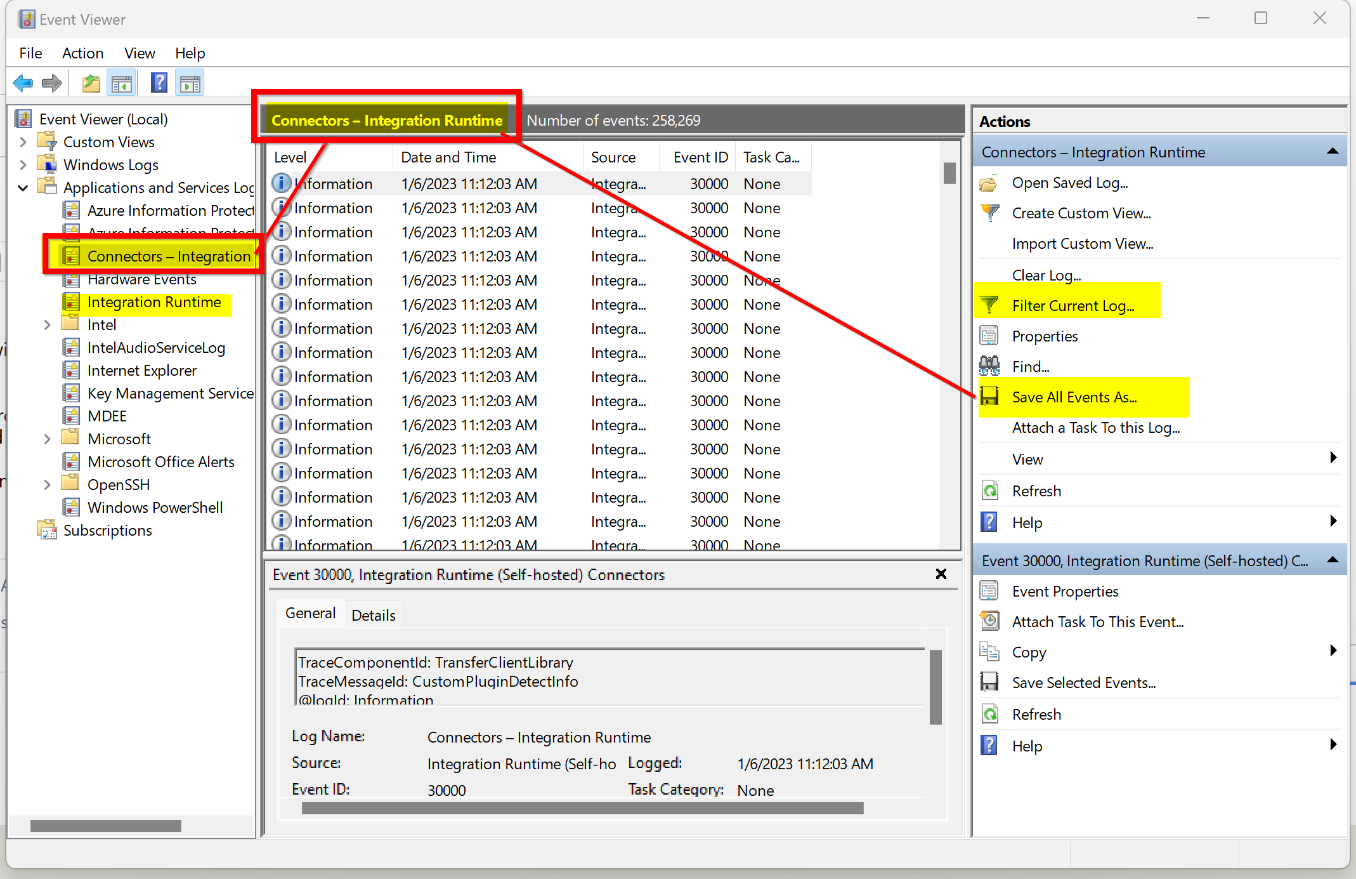The width and height of the screenshot is (1356, 879).
Task: Switch to the Details tab
Action: (374, 615)
